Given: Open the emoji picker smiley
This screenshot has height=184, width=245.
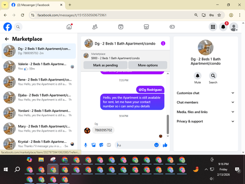Looking at the screenshot, I should coord(156,145).
